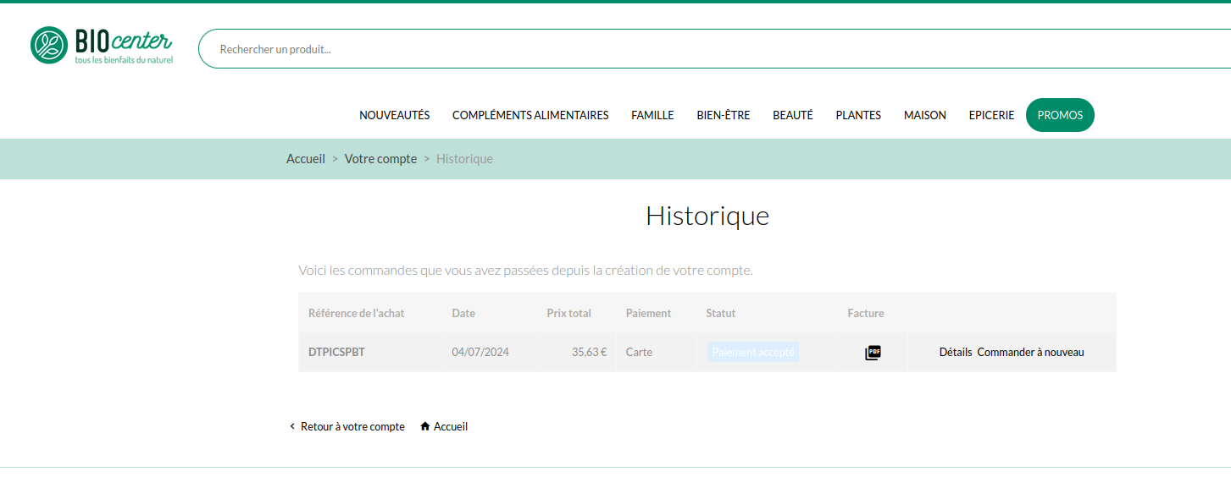Image resolution: width=1231 pixels, height=477 pixels.
Task: Open the Plantes menu item
Action: click(x=858, y=115)
